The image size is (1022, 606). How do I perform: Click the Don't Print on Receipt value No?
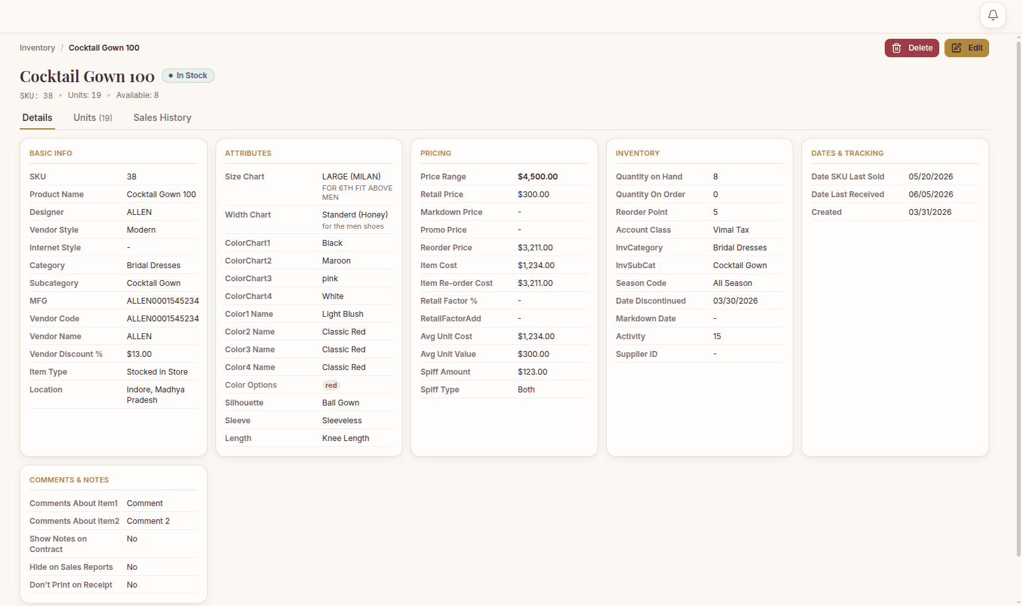tap(132, 585)
